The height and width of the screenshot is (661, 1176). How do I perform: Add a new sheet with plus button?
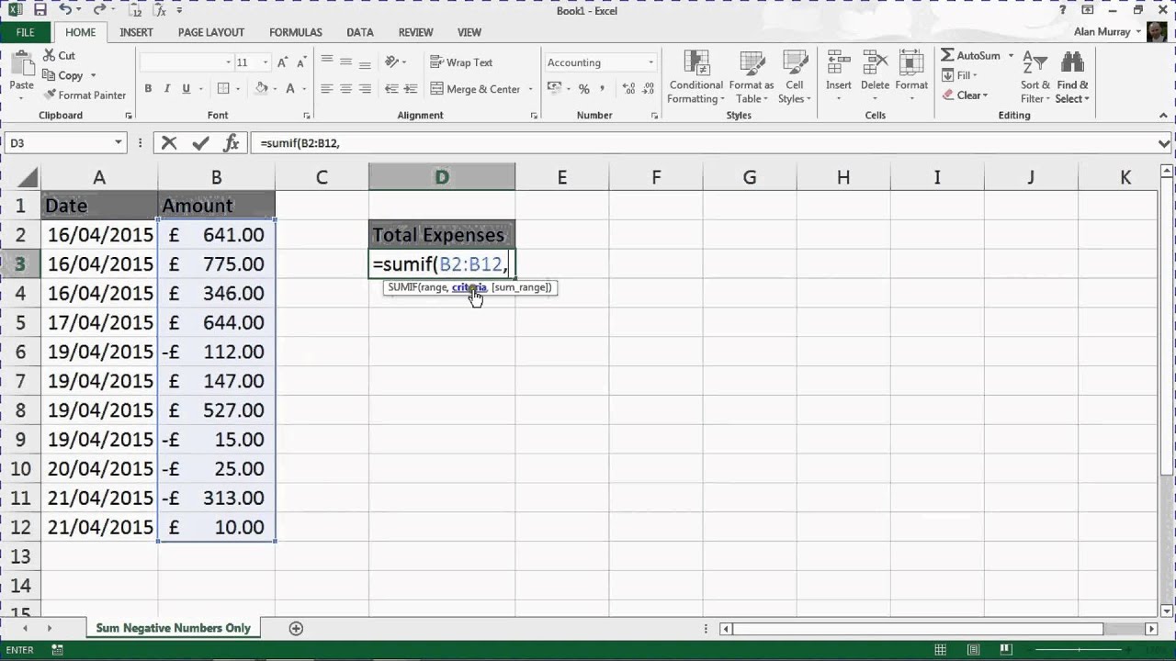pos(296,628)
